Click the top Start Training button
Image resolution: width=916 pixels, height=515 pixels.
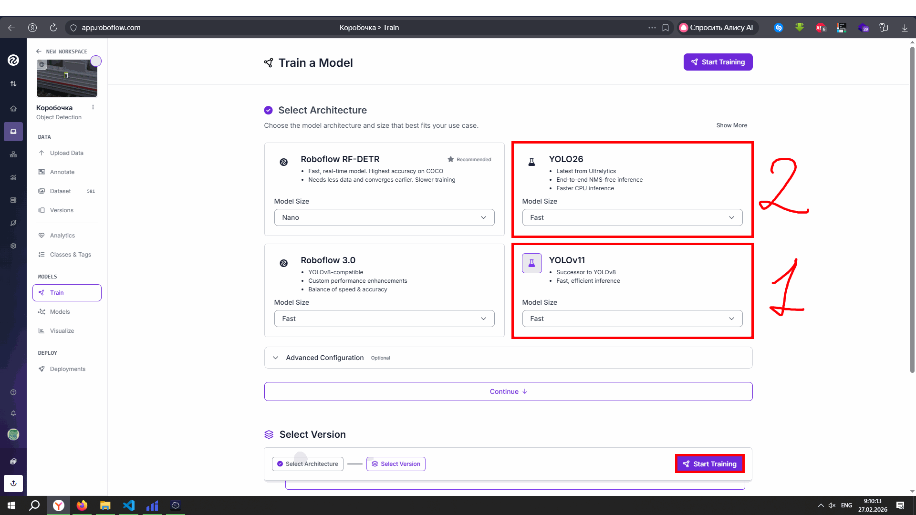tap(718, 62)
